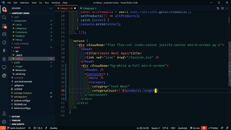Expand the OUTLINE section
Viewport: 231px width, 130px height.
click(15, 117)
